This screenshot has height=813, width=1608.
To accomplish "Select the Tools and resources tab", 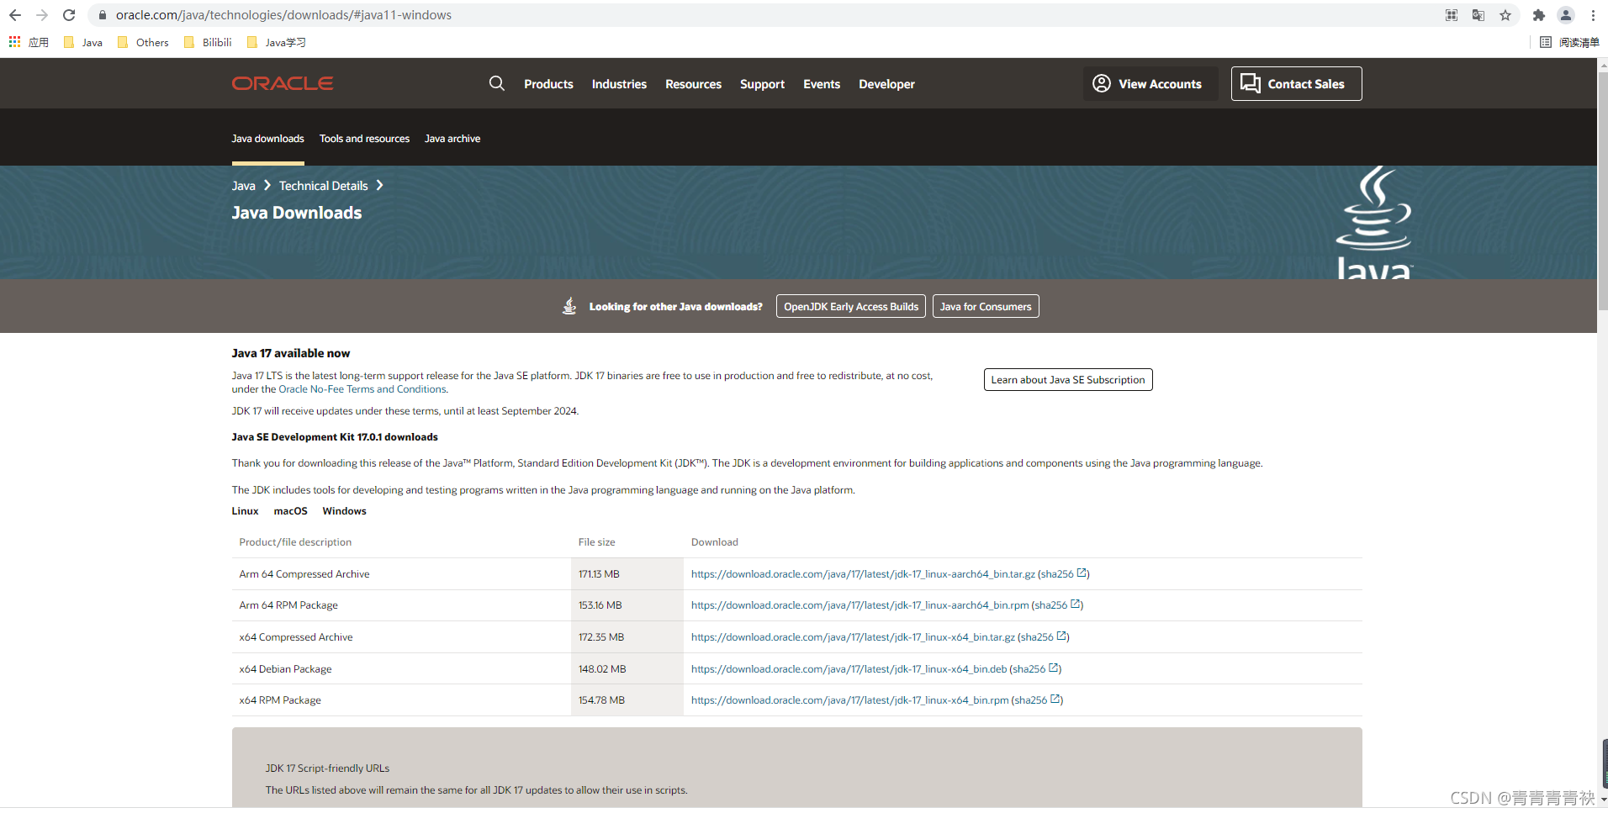I will tap(364, 139).
